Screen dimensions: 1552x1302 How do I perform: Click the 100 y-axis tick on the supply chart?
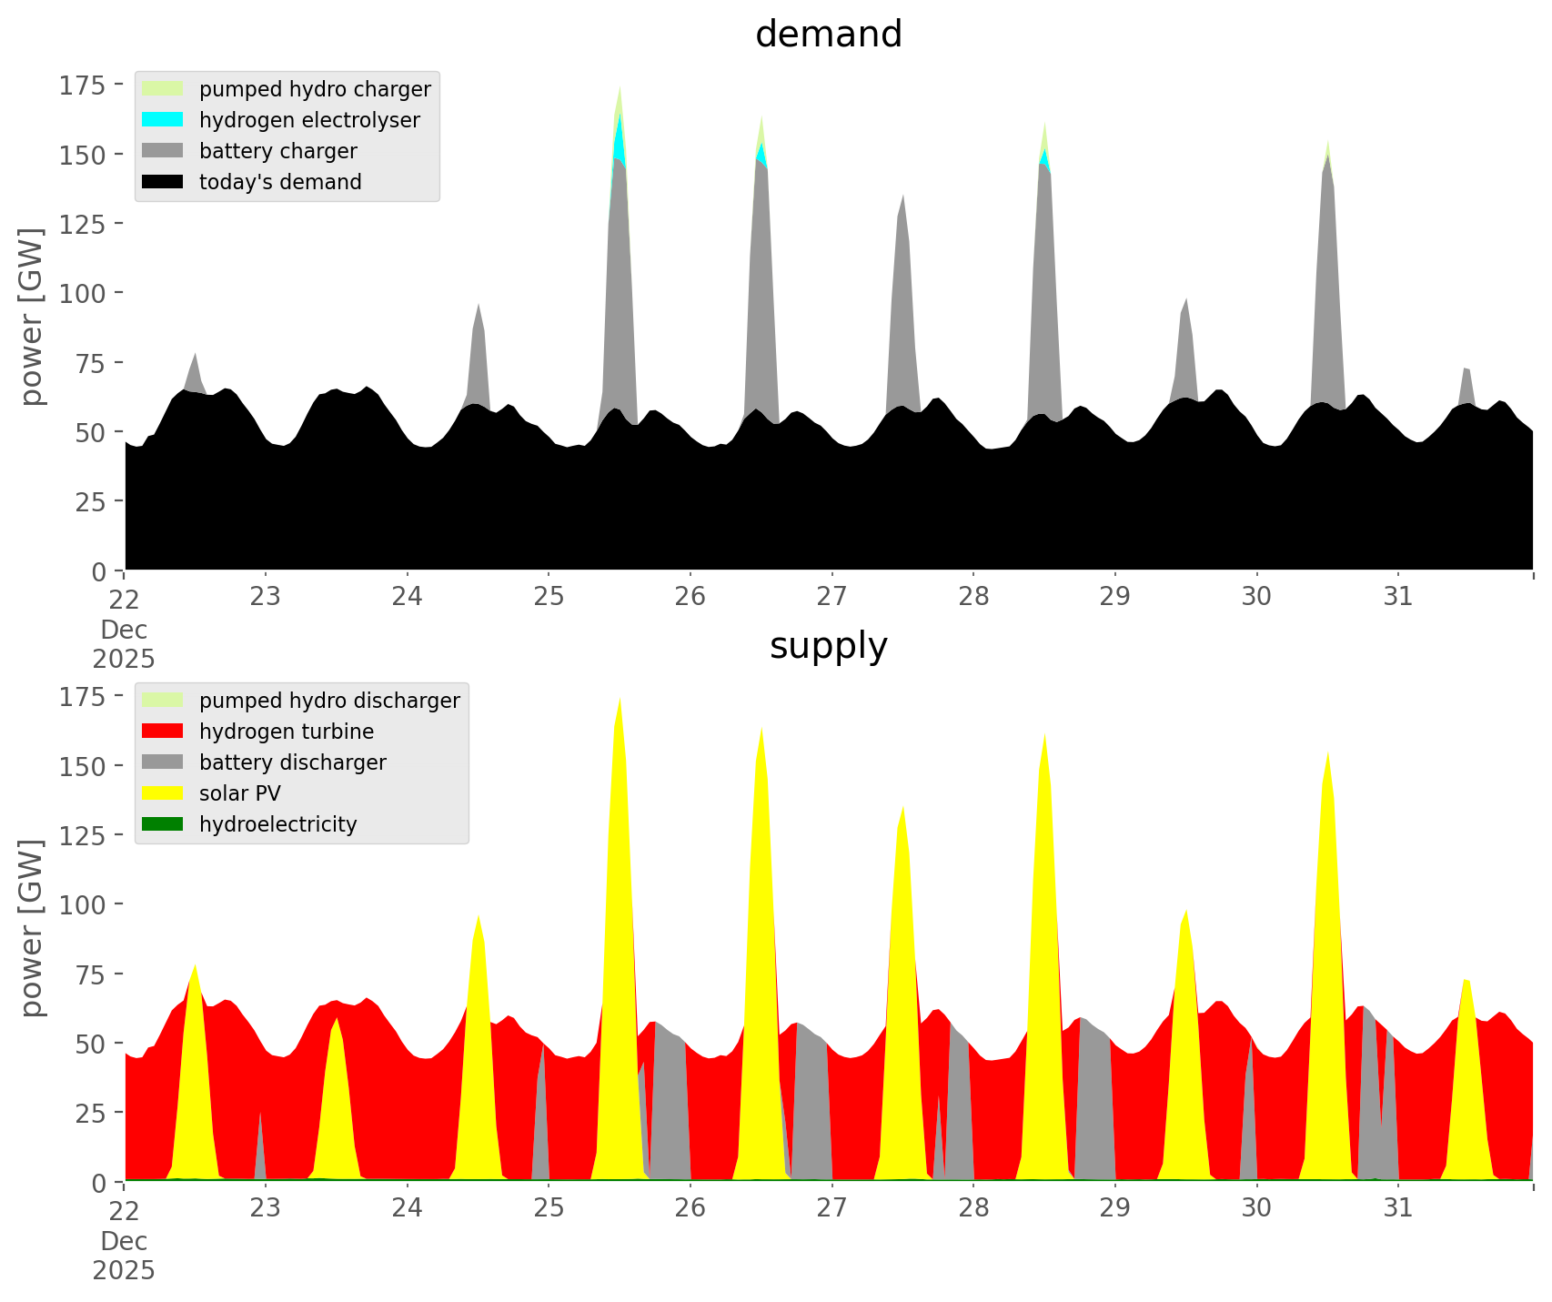(x=82, y=905)
